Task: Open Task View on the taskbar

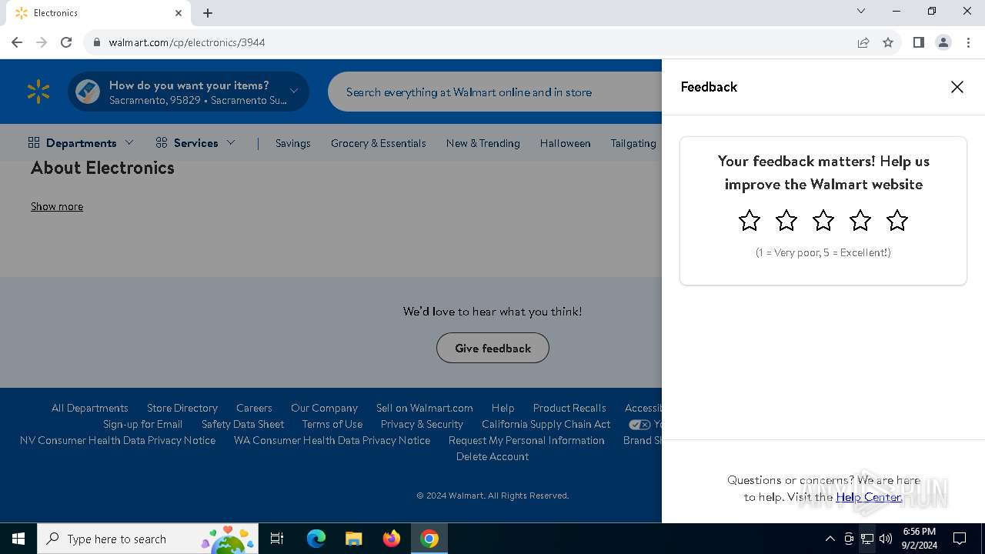Action: coord(277,539)
